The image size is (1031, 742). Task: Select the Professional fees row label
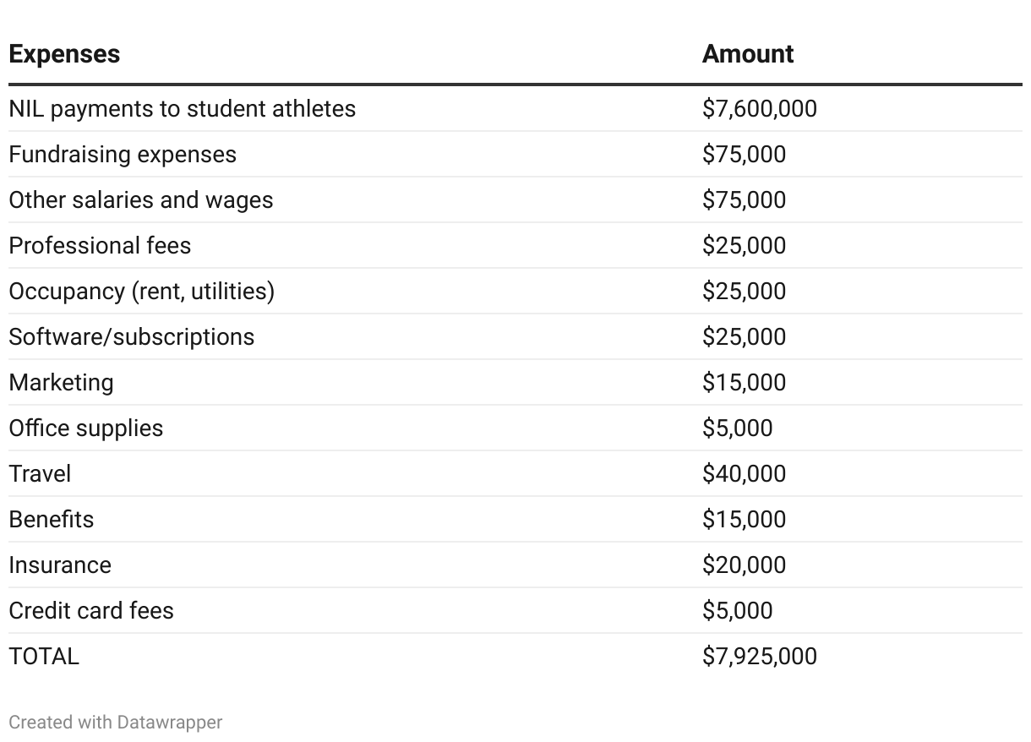(x=100, y=246)
